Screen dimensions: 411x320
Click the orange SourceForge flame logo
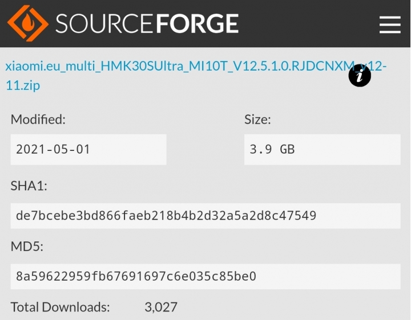tap(28, 23)
